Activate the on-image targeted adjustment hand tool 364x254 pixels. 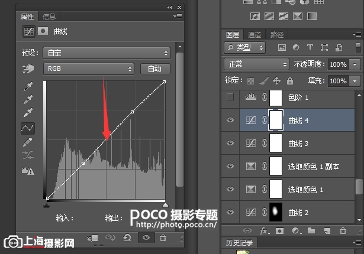pos(28,69)
